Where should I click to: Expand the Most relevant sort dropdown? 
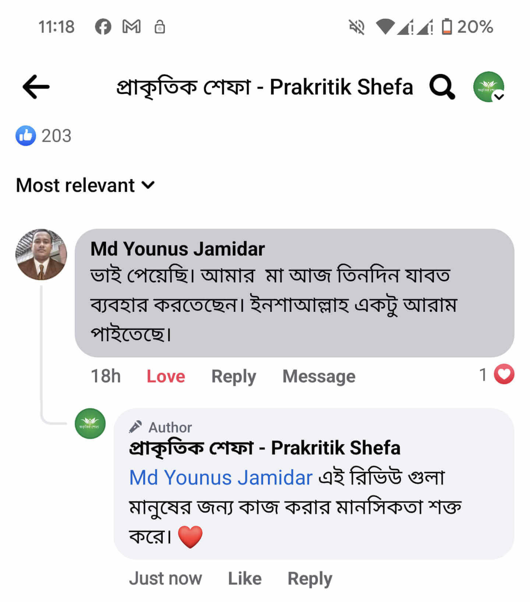85,185
